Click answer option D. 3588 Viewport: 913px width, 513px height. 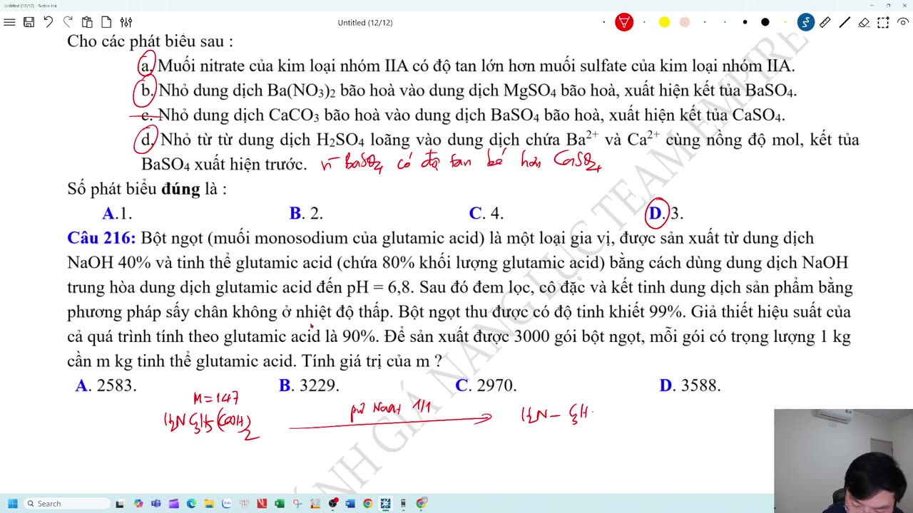(690, 385)
